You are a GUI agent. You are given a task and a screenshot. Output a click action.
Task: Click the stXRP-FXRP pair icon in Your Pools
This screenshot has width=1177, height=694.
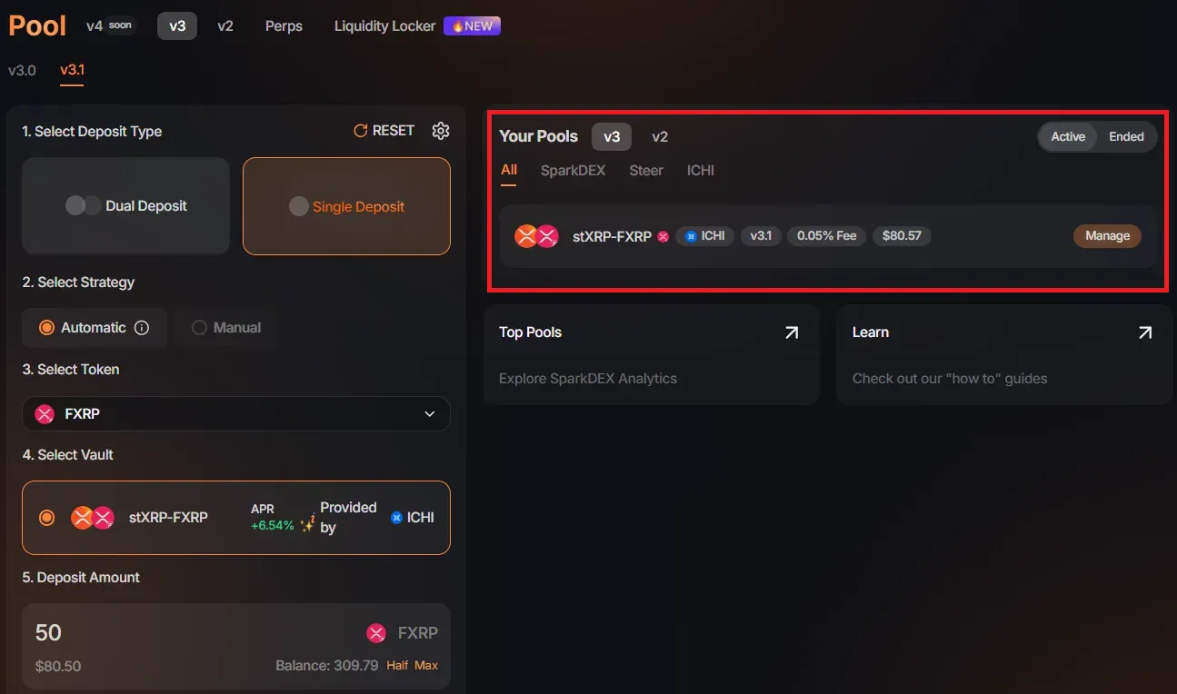(536, 236)
